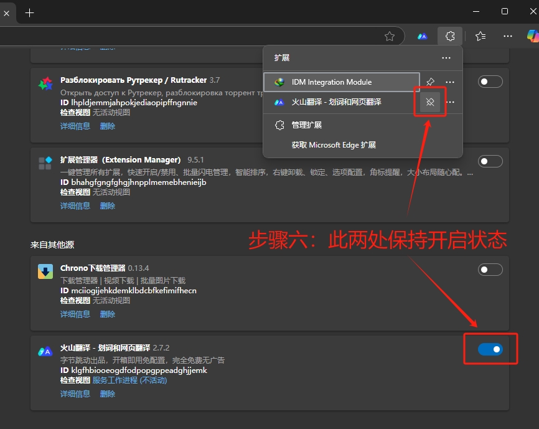This screenshot has width=539, height=429.
Task: Open the 火山翻译 extension from the browser toolbar
Action: click(x=423, y=36)
